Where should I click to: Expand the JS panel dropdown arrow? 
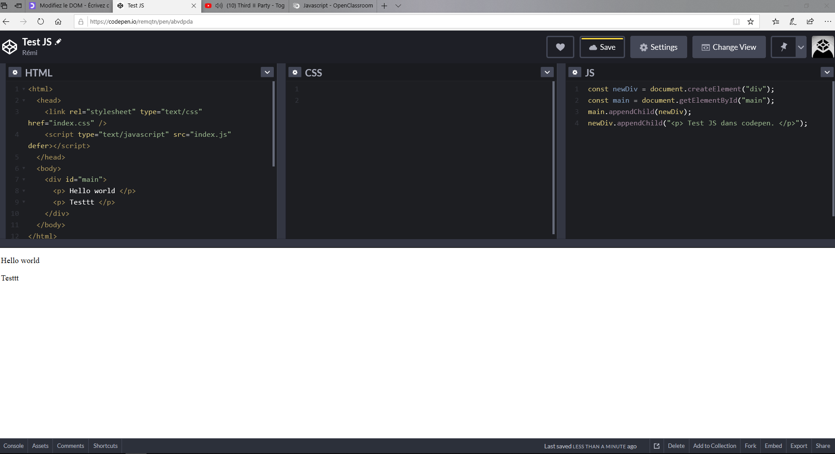click(827, 72)
